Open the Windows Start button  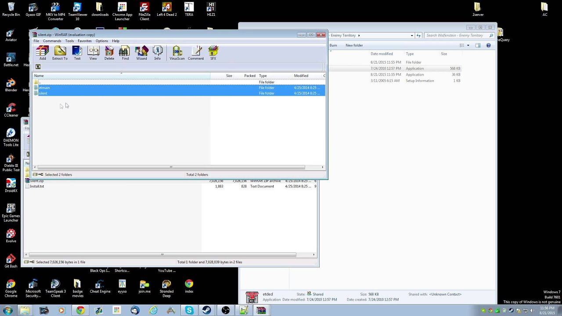[x=7, y=310]
